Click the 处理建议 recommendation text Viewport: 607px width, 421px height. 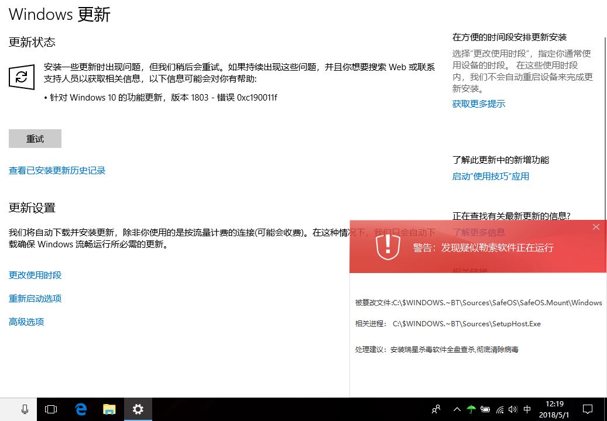click(437, 350)
